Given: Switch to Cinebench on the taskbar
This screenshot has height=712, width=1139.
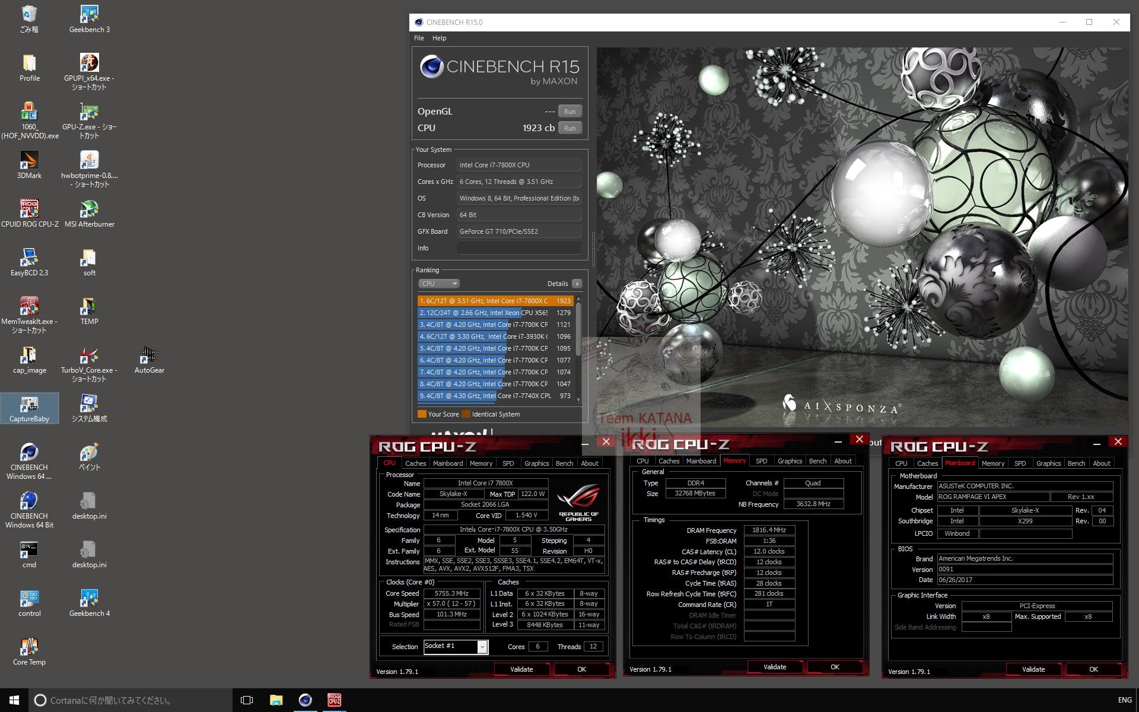Looking at the screenshot, I should (305, 700).
